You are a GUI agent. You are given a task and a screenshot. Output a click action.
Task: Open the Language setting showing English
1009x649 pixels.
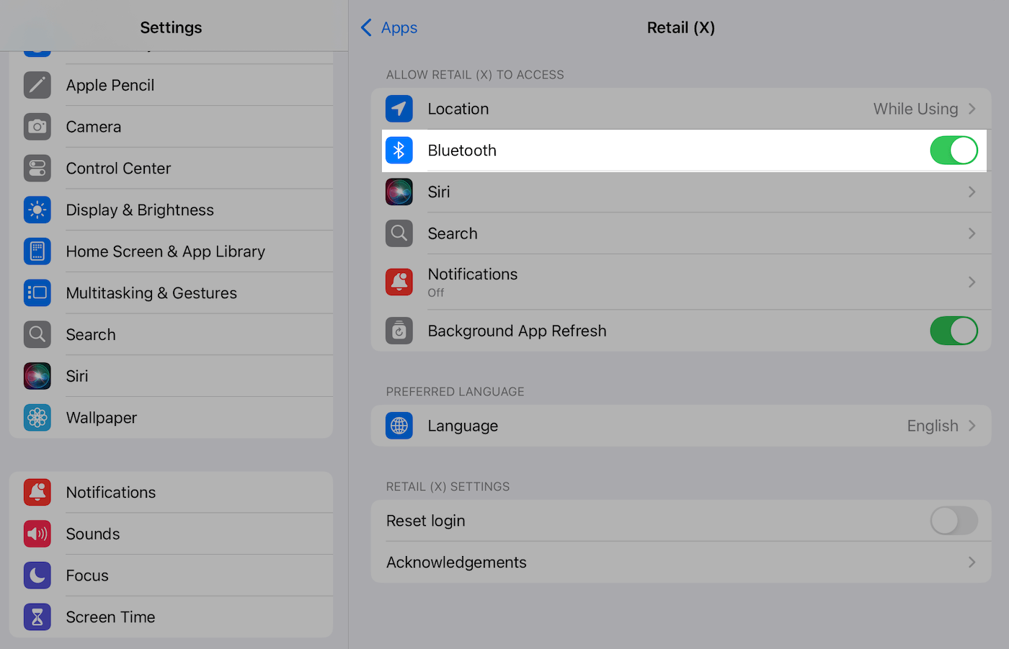coord(975,426)
